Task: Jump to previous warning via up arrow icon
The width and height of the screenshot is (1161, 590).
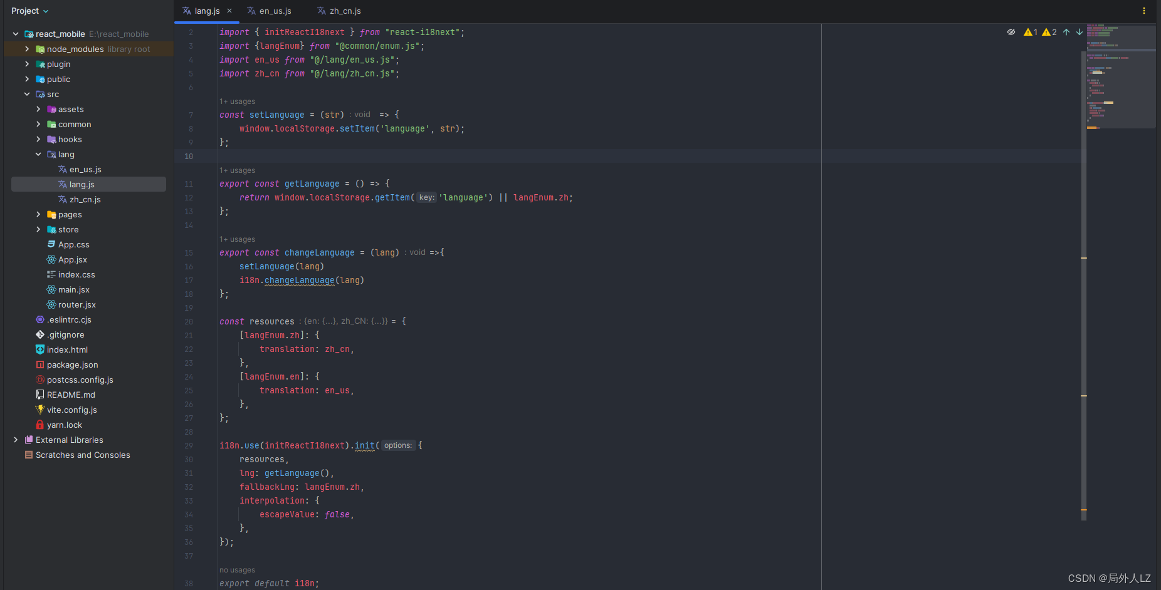Action: 1066,32
